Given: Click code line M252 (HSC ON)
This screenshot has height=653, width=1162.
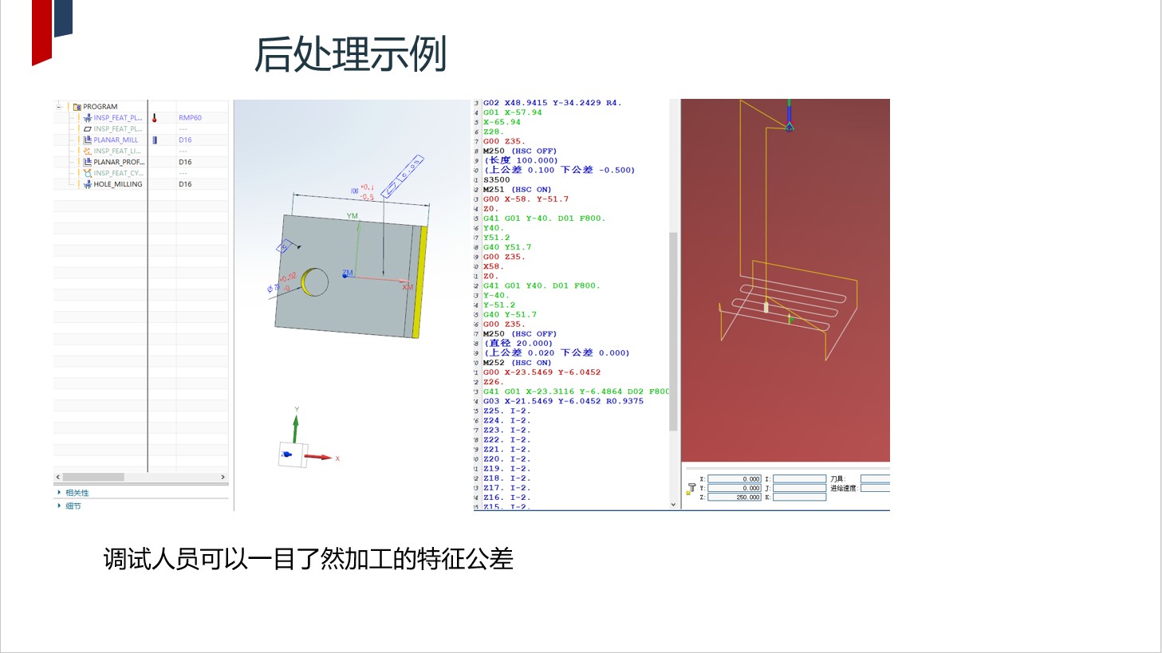Looking at the screenshot, I should pyautogui.click(x=517, y=363).
